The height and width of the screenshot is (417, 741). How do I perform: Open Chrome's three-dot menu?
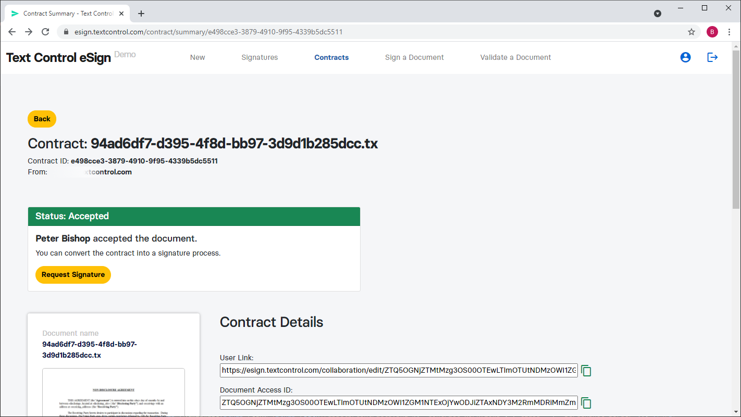[729, 32]
